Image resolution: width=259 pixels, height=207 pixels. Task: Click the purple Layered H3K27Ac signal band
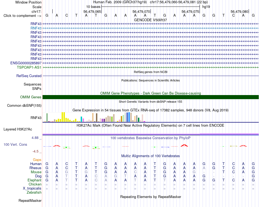pos(150,134)
